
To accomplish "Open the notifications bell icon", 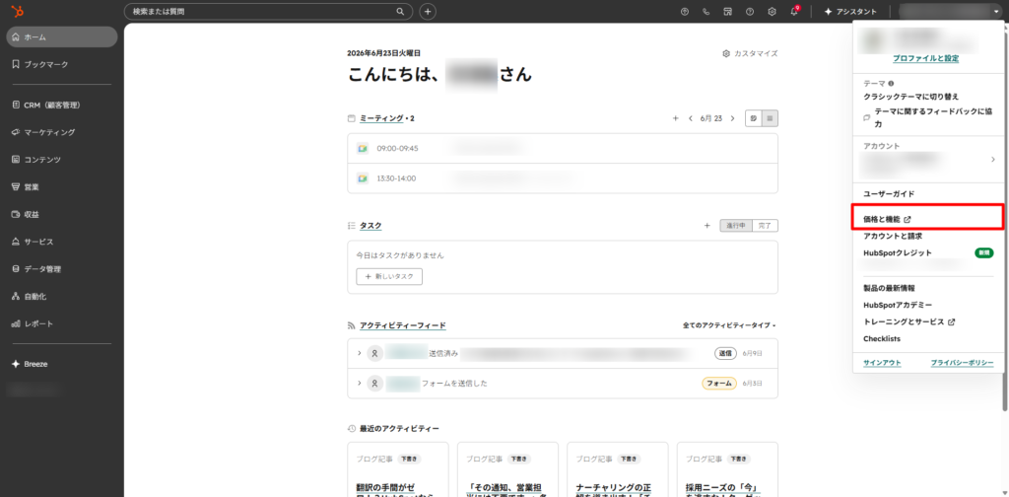I will click(x=794, y=12).
